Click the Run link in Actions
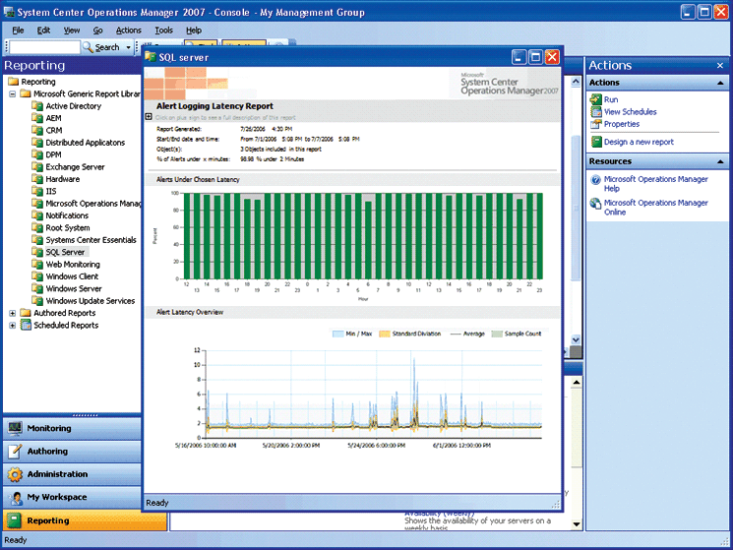733x550 pixels. point(611,99)
